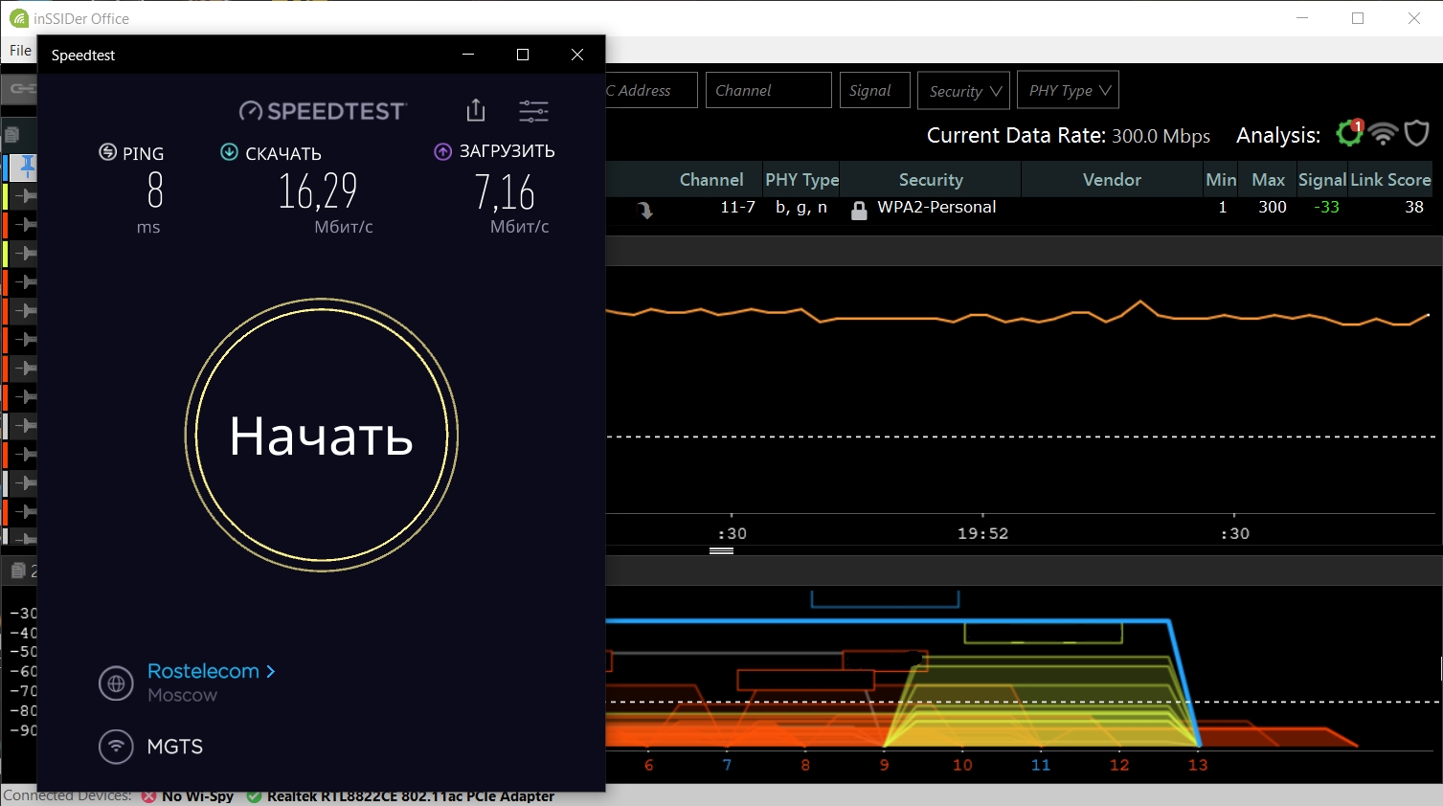1443x806 pixels.
Task: Click the upload arrow icon beside ЗАГРУЗИТЬ
Action: [x=442, y=151]
